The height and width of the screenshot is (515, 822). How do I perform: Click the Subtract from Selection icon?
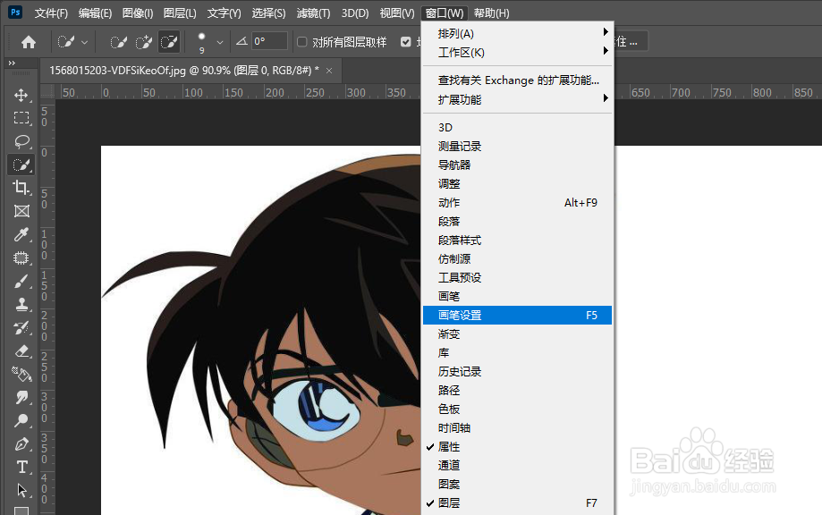(169, 42)
